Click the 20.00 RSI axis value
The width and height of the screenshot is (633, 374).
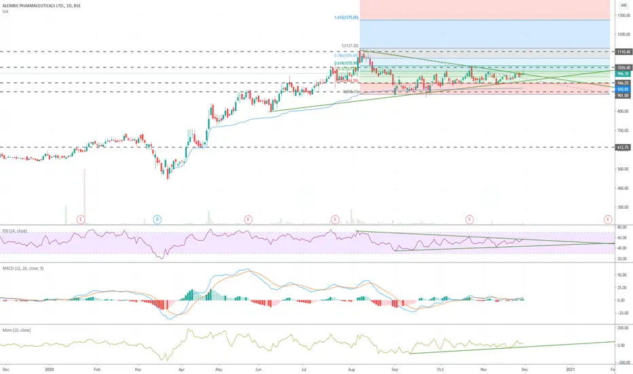click(623, 259)
